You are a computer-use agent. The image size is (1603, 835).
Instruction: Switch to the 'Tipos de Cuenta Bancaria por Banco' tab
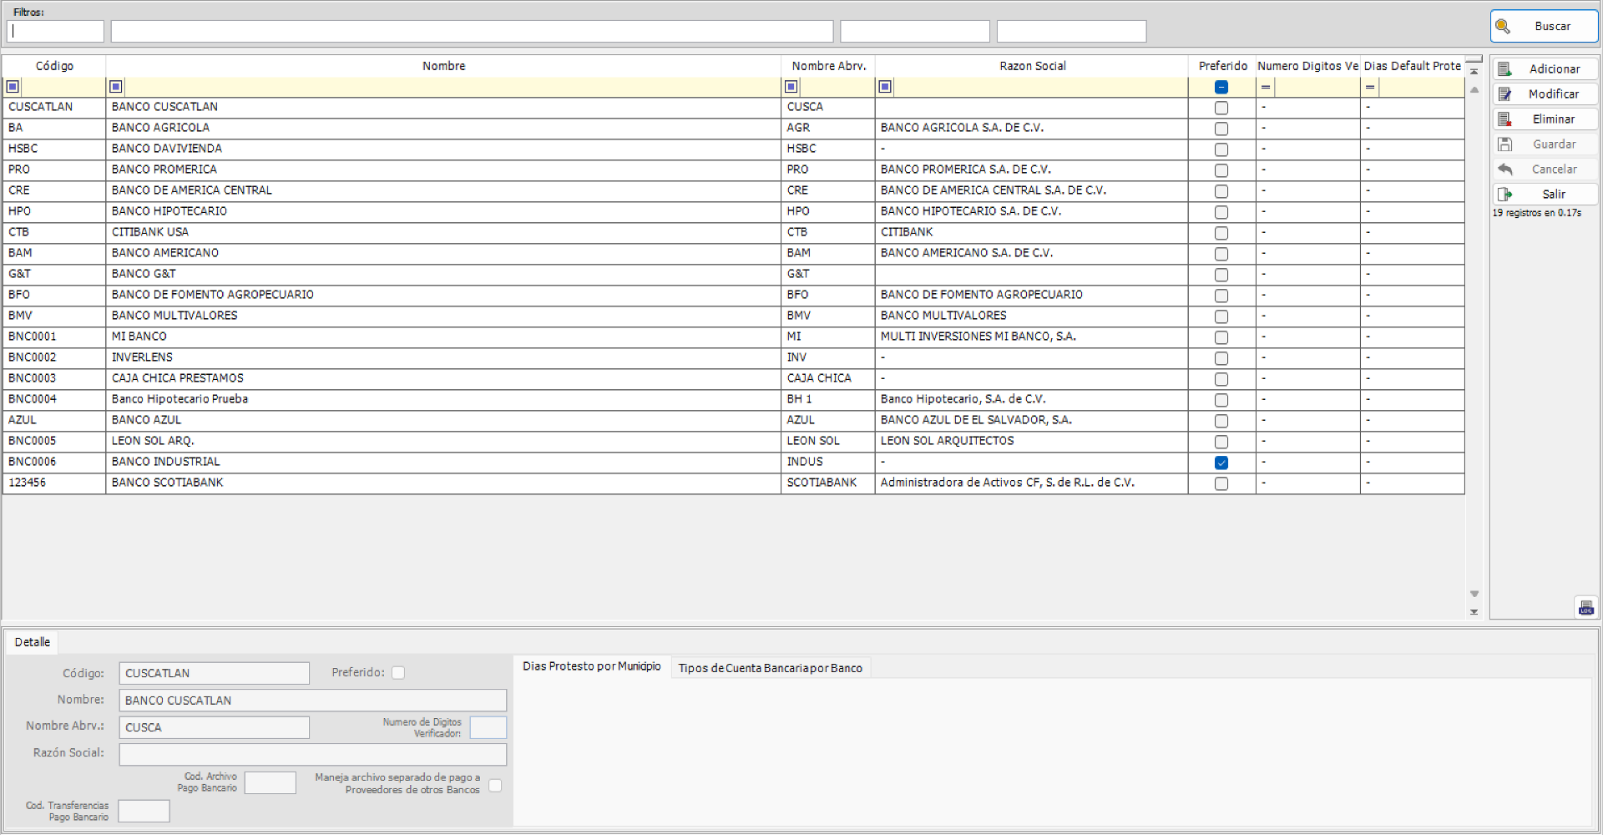click(770, 668)
